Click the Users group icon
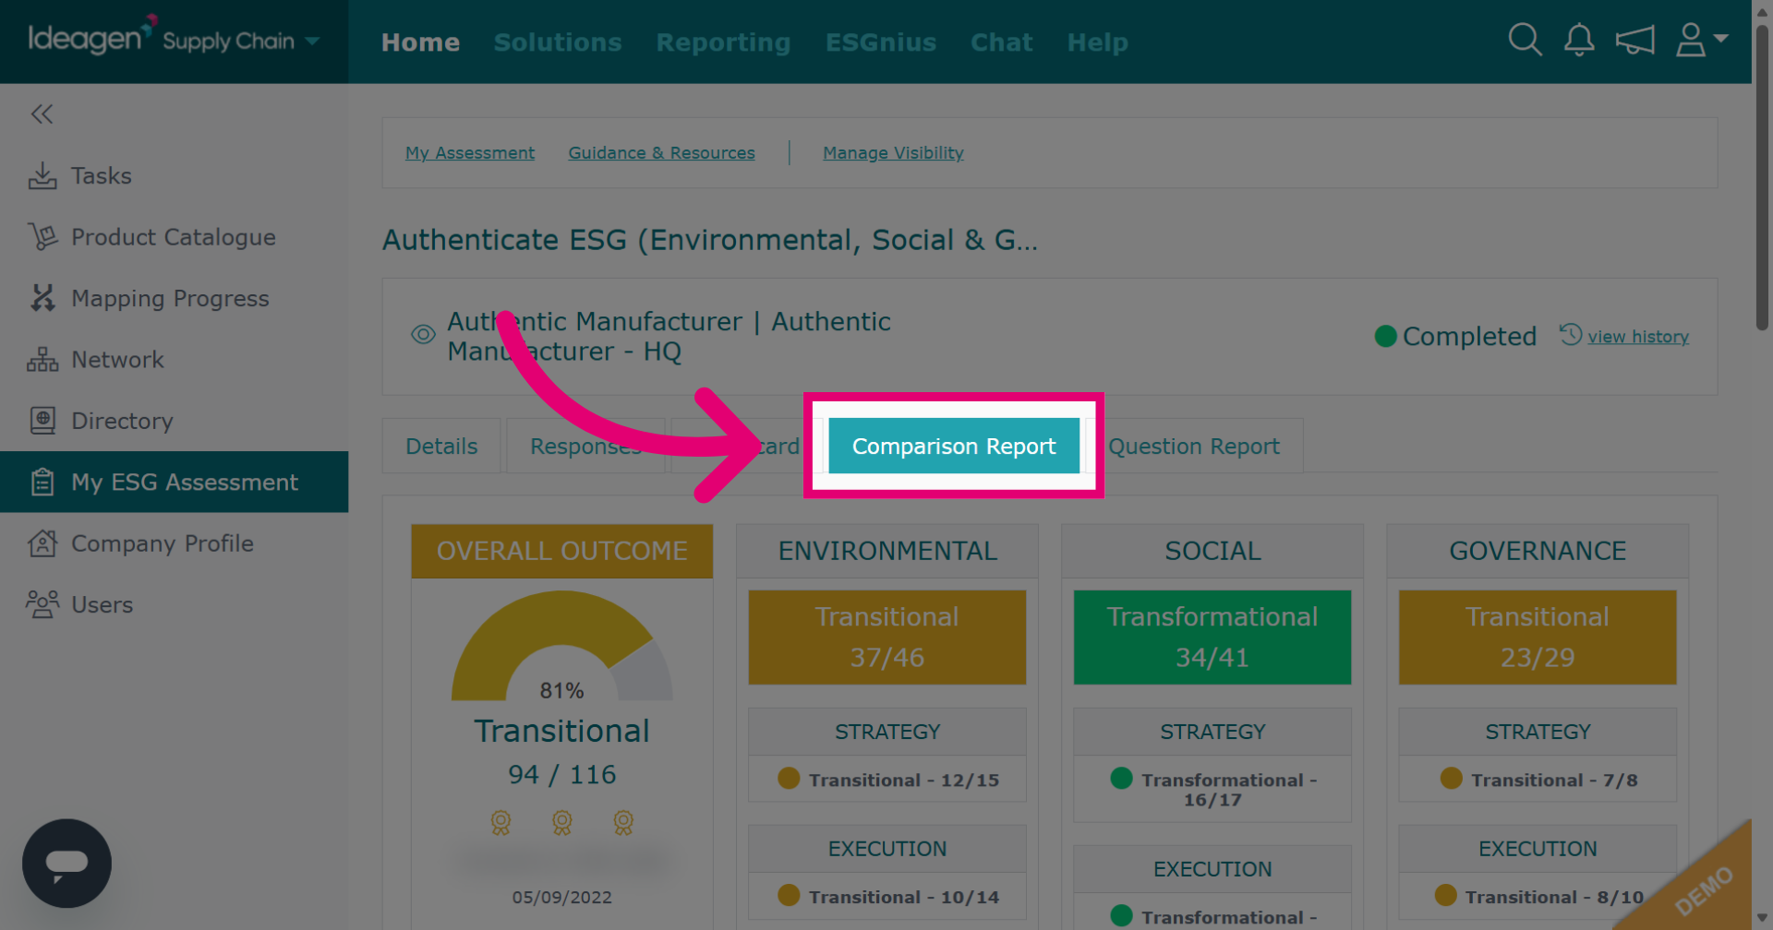 point(42,604)
